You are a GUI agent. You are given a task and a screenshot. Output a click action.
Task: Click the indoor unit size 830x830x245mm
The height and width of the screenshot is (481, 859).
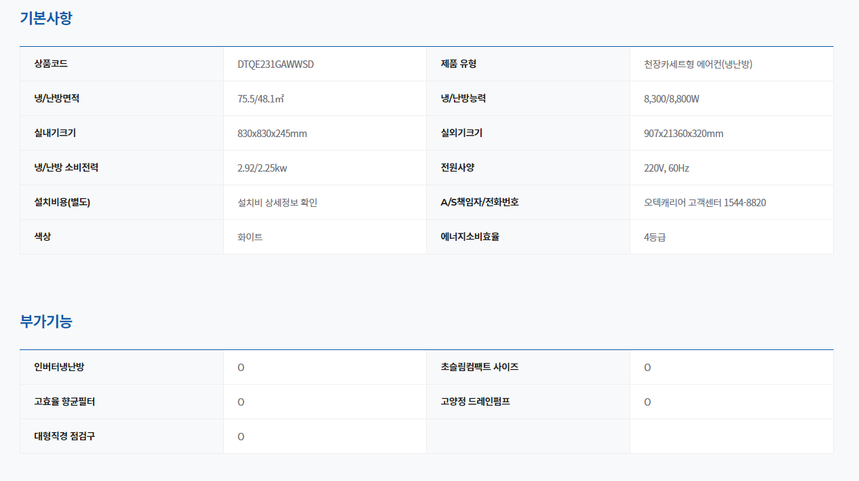(x=272, y=134)
